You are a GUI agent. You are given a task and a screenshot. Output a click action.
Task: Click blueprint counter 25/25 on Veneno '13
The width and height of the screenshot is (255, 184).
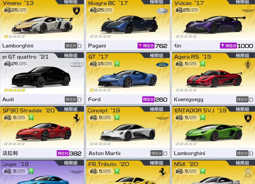pos(16,10)
